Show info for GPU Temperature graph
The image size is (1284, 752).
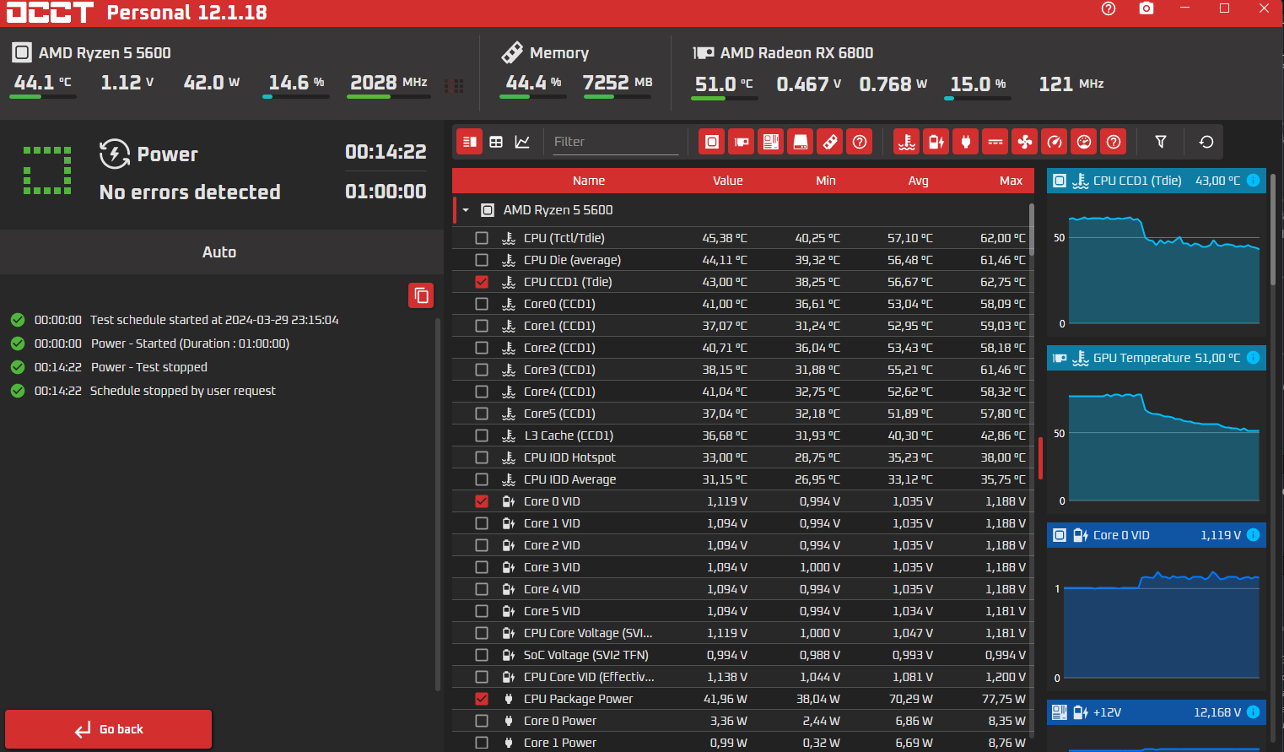pyautogui.click(x=1254, y=358)
